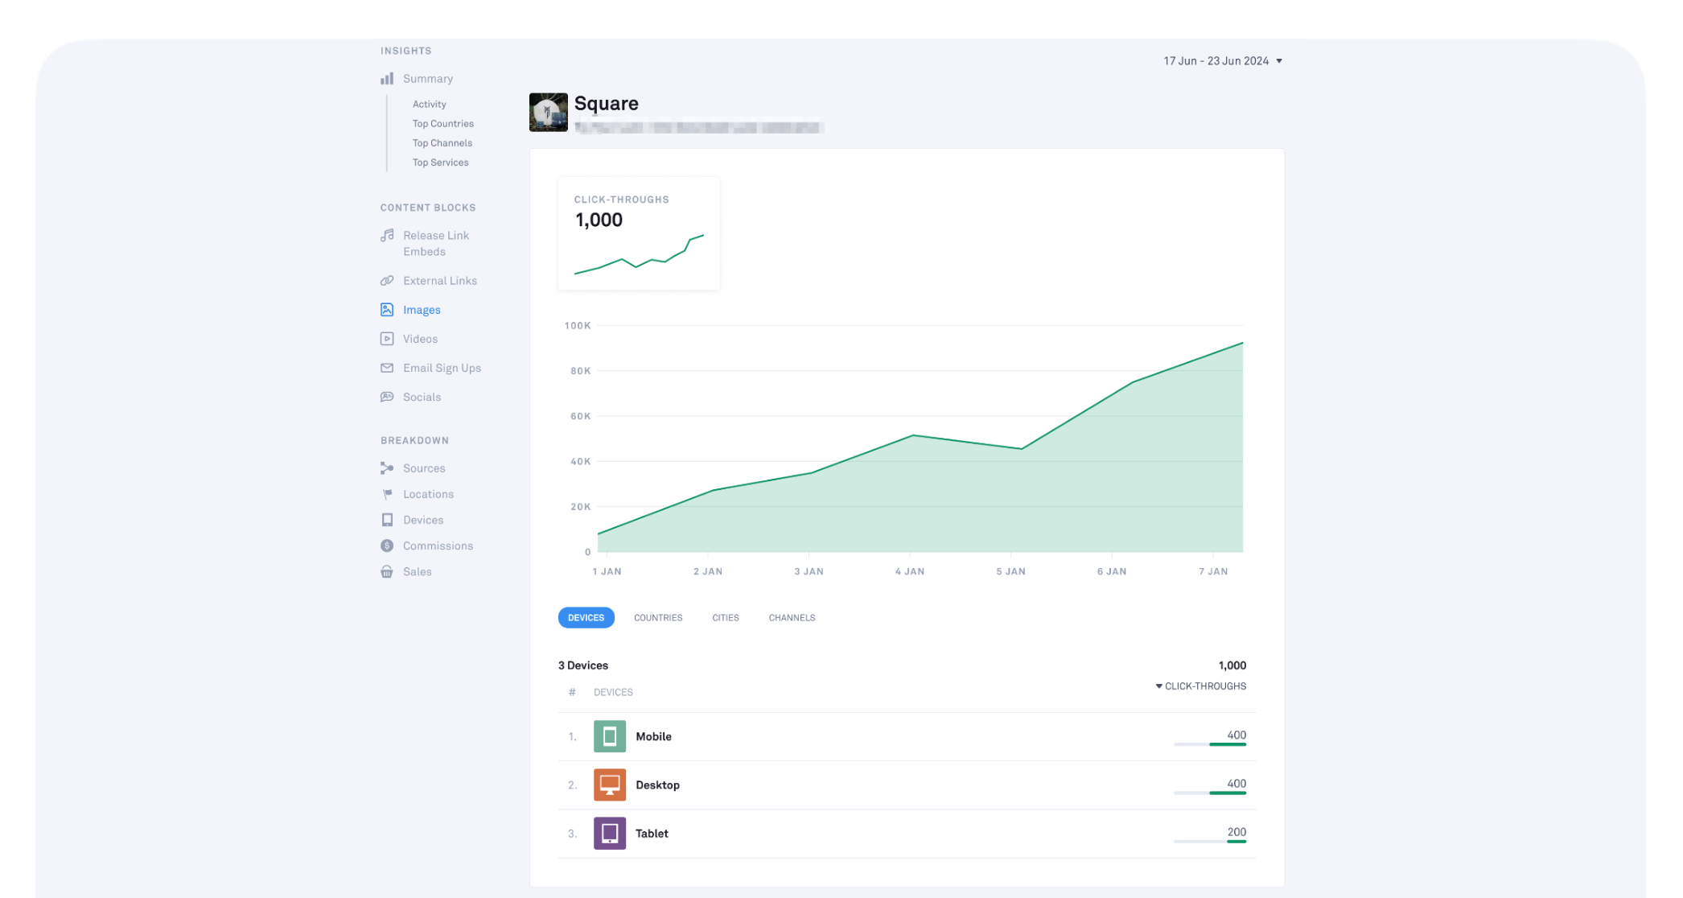
Task: Click the Summary bar chart icon
Action: [x=387, y=79]
